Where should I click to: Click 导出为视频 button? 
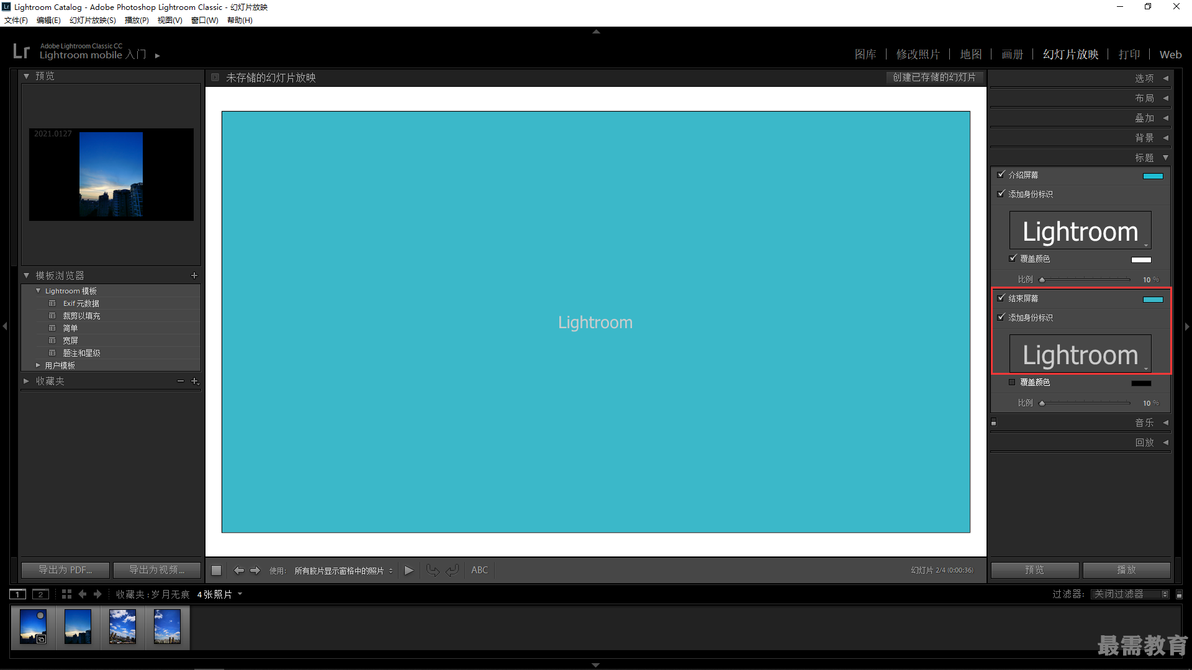(157, 570)
